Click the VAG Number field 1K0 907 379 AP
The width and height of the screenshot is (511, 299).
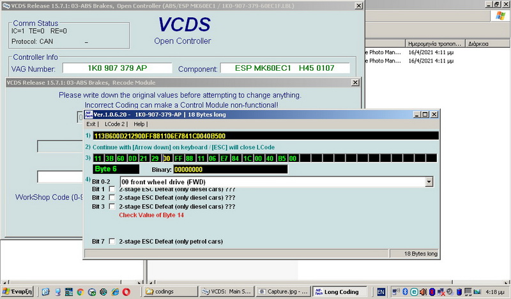(118, 68)
